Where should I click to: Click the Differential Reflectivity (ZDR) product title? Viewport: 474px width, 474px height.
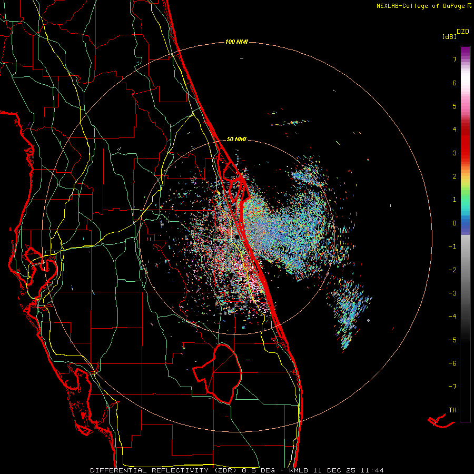click(165, 470)
